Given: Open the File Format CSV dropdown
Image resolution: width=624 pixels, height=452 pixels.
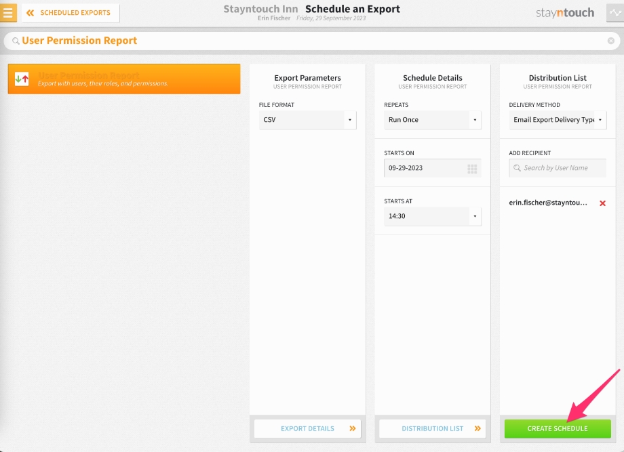Looking at the screenshot, I should pos(308,120).
